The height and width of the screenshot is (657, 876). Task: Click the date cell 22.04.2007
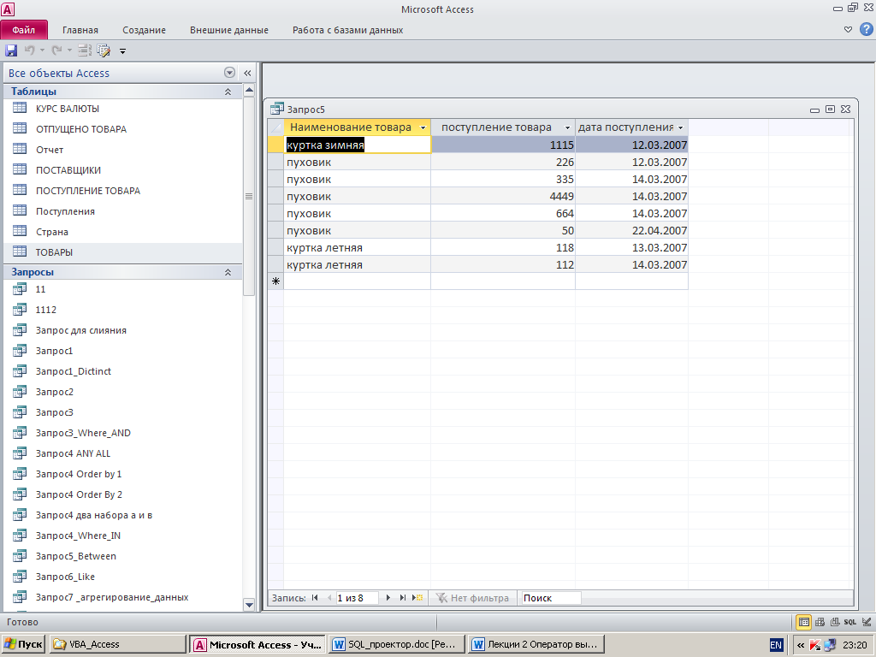(631, 230)
